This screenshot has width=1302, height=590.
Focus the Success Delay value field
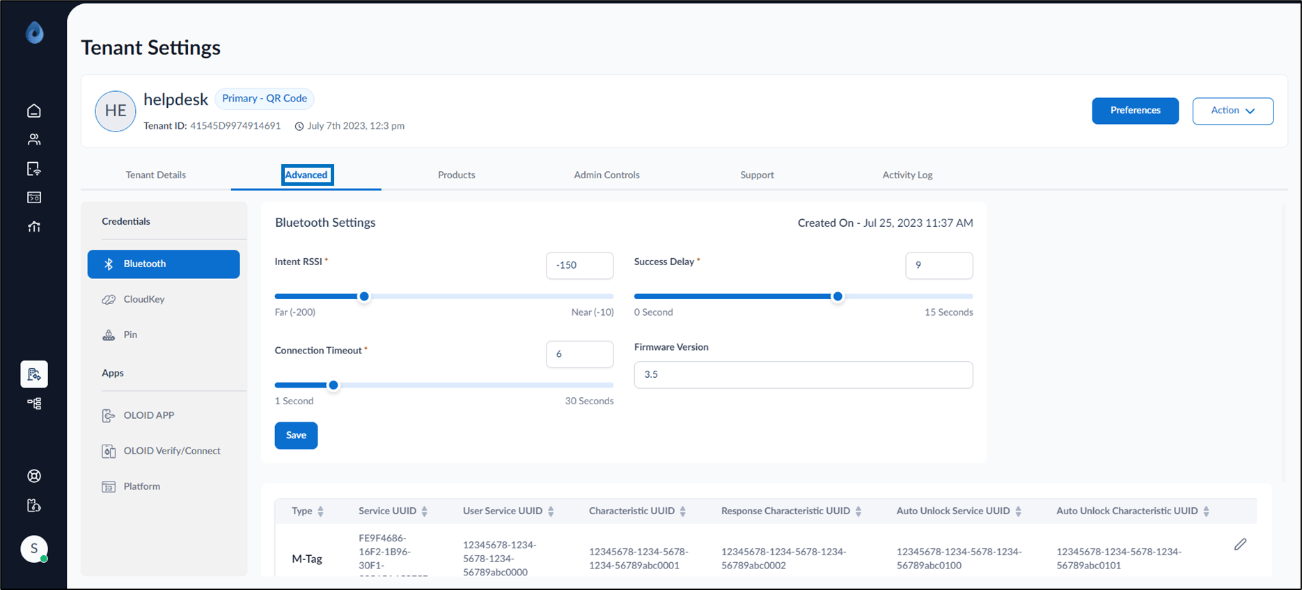pyautogui.click(x=939, y=265)
